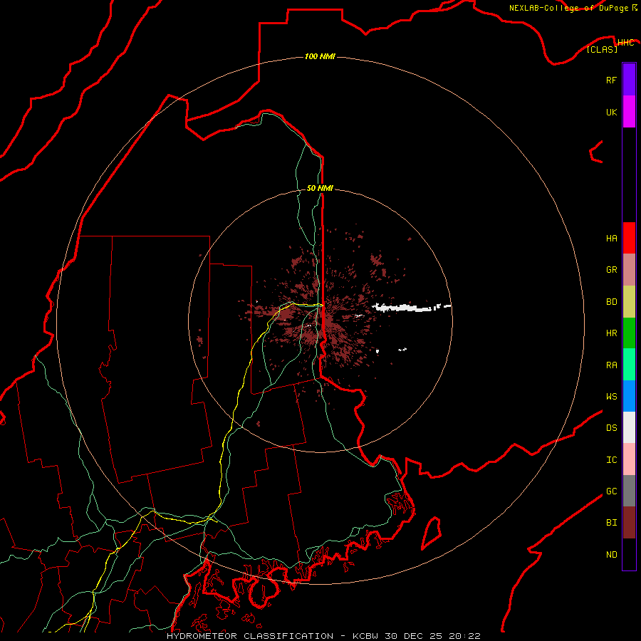Click the "UK" legend label
Screen dimensions: 641x641
(x=611, y=113)
